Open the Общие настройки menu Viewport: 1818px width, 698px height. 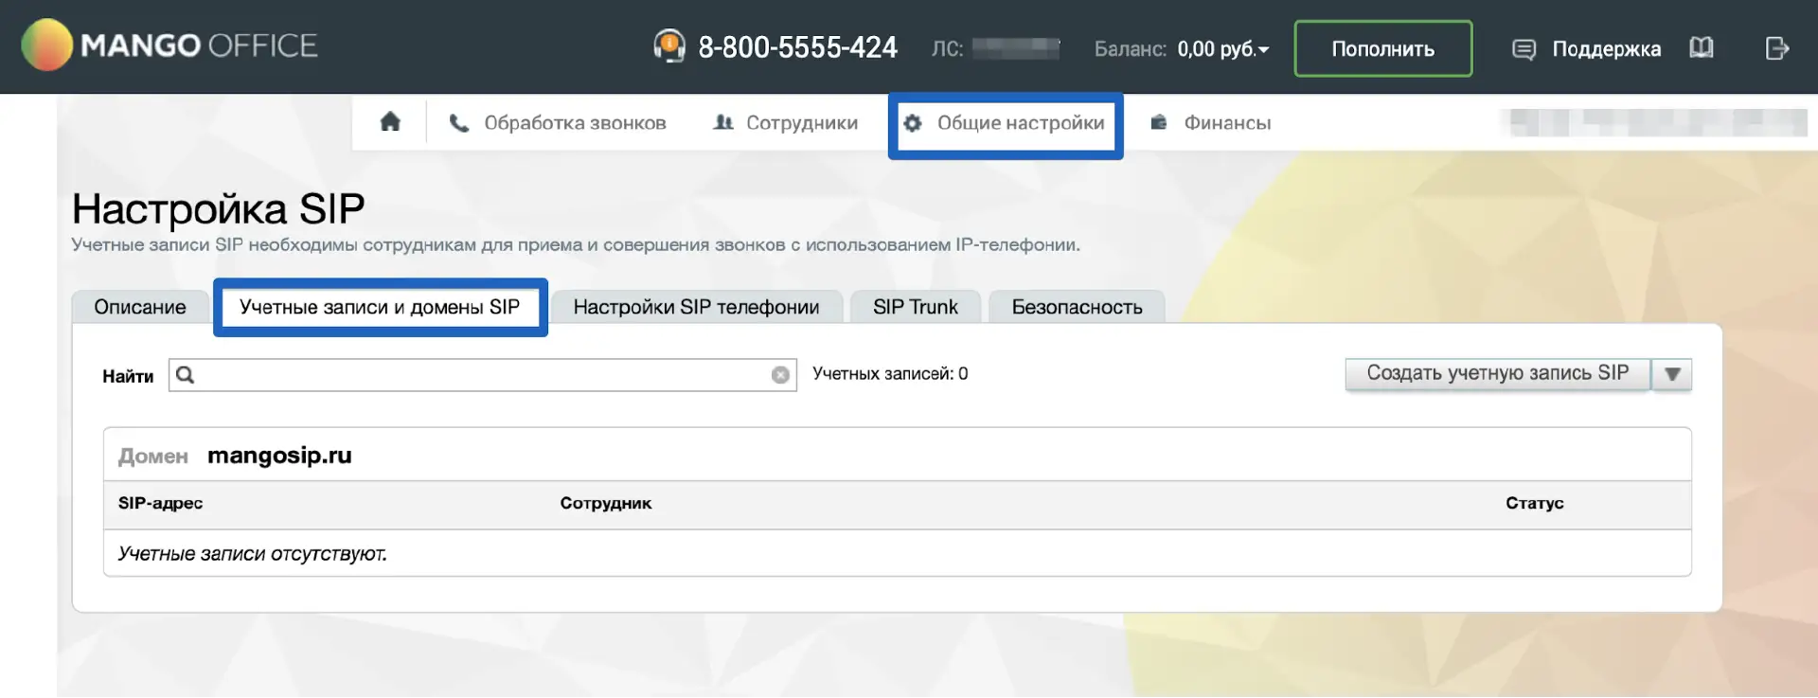[x=1005, y=123]
